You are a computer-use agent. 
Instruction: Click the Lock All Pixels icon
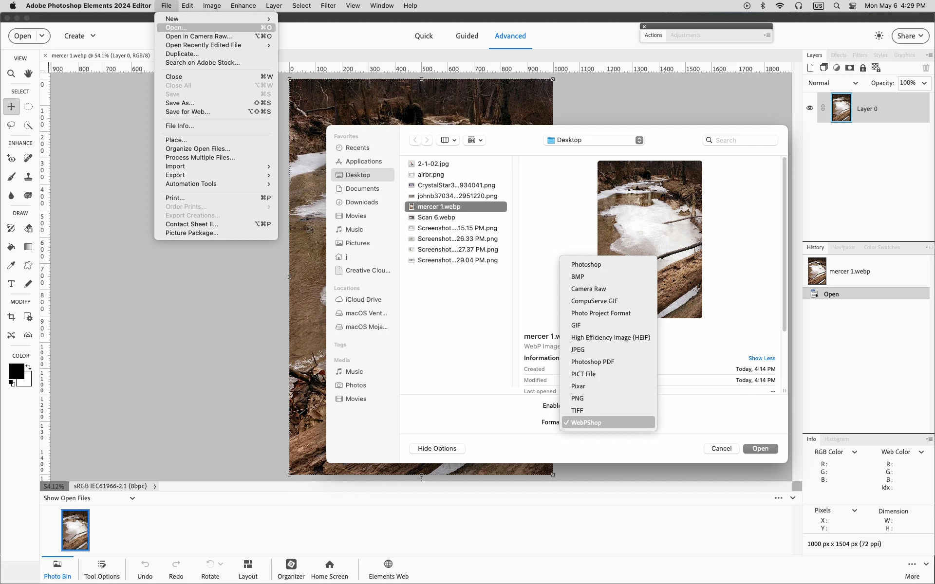[863, 68]
